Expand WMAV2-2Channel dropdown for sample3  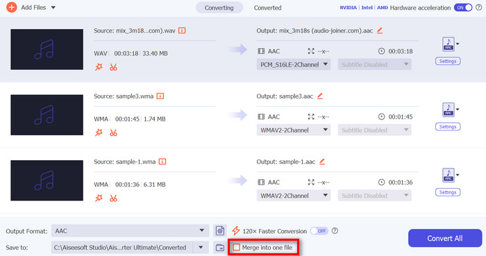pos(294,130)
